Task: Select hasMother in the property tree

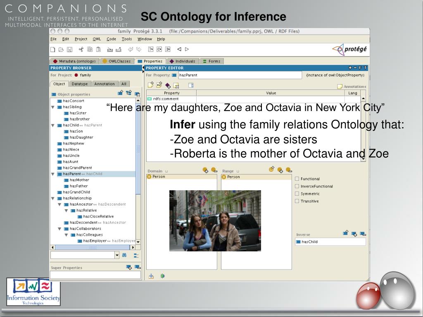Action: [79, 180]
